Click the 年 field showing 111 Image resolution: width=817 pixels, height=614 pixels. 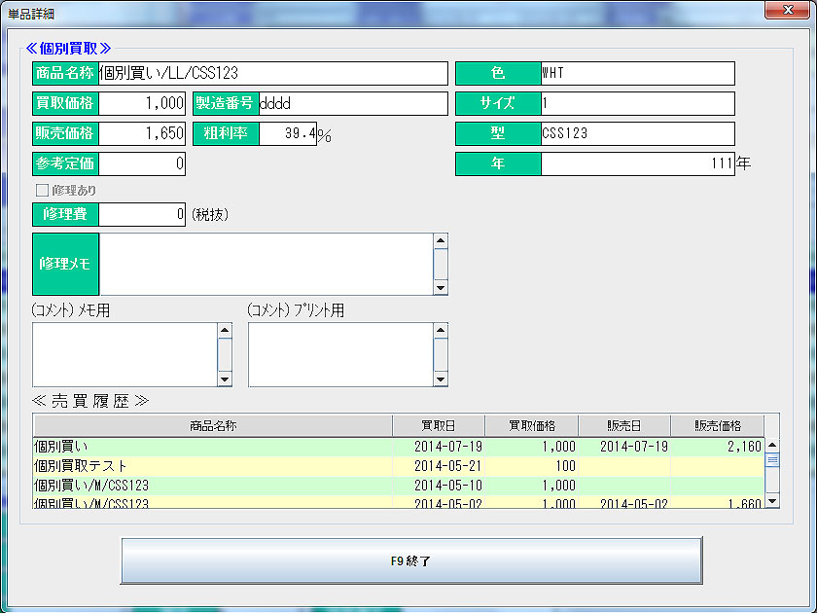[x=637, y=164]
